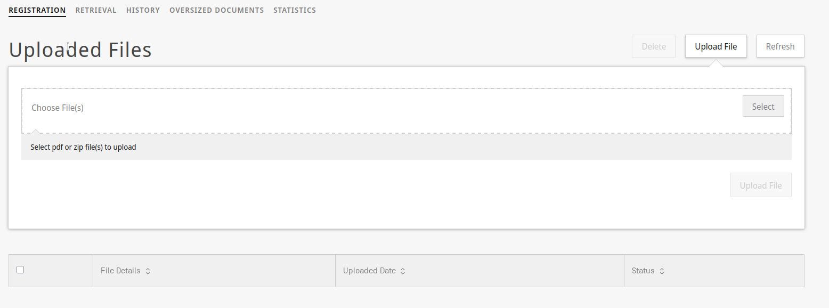Click the File Details column header text
The image size is (829, 308).
pyautogui.click(x=120, y=271)
